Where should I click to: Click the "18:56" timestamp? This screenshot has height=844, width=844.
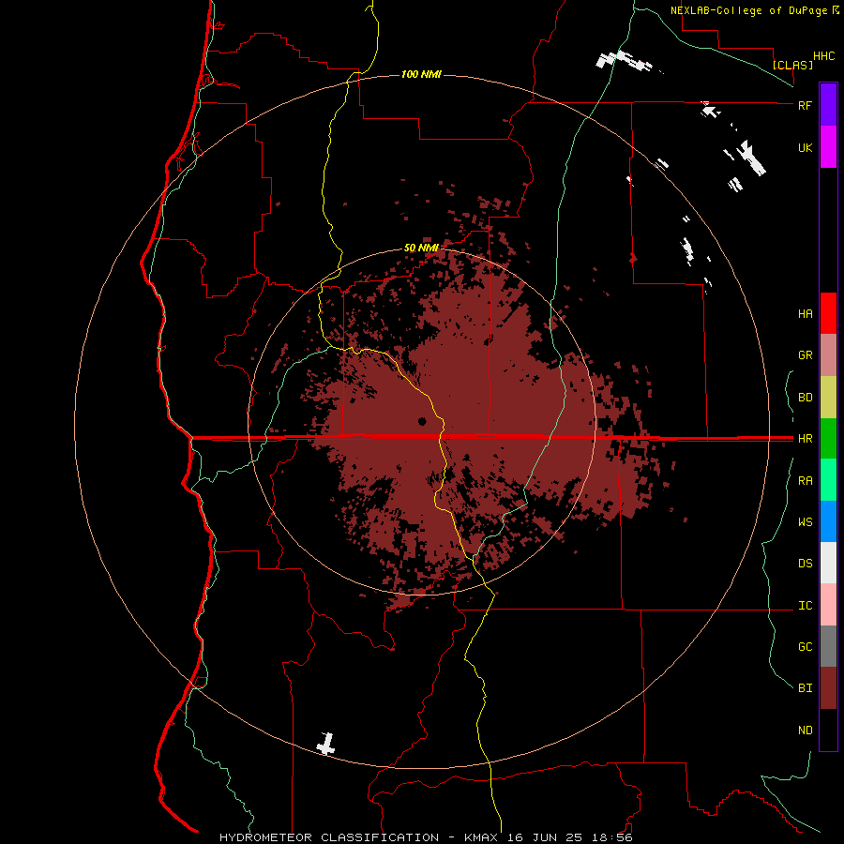point(610,837)
